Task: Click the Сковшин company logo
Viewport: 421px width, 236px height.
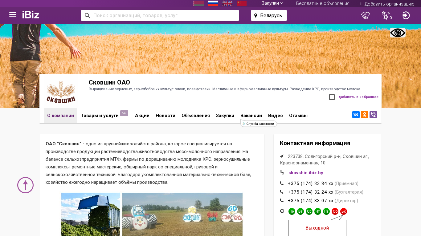Action: [x=61, y=91]
